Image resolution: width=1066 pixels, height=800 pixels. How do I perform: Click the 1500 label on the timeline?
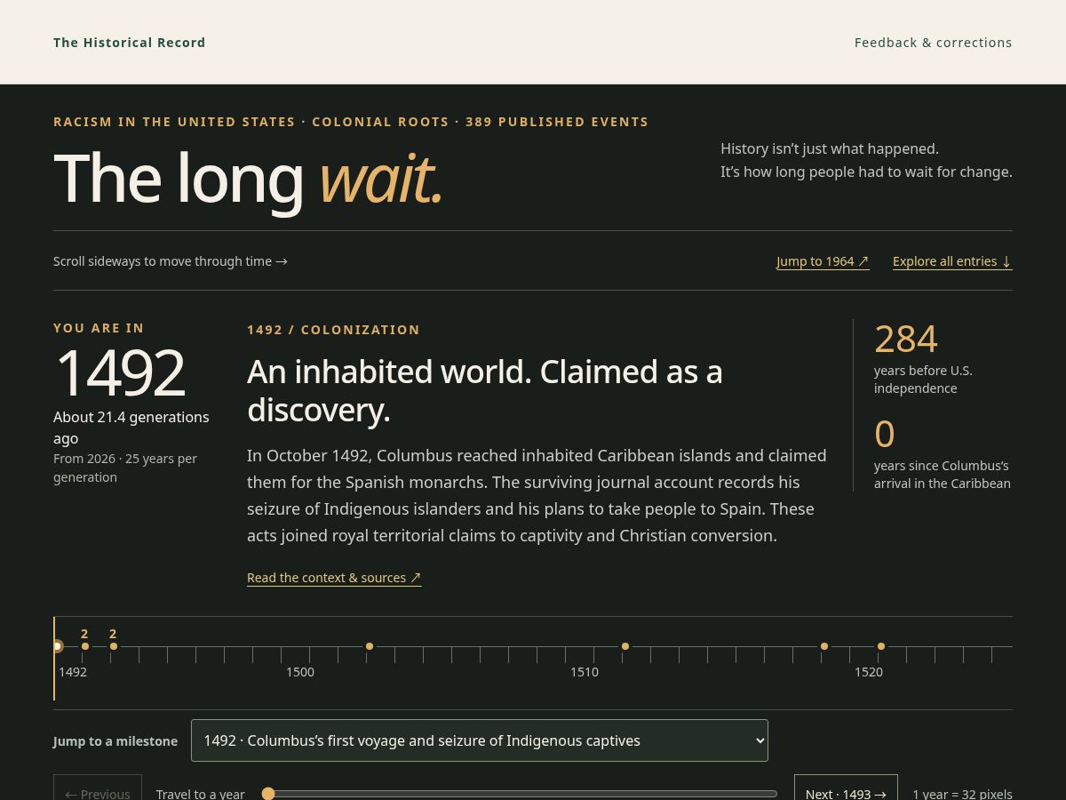[300, 672]
